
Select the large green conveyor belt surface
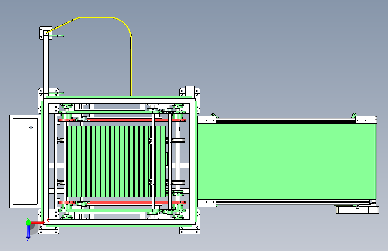tap(286, 161)
